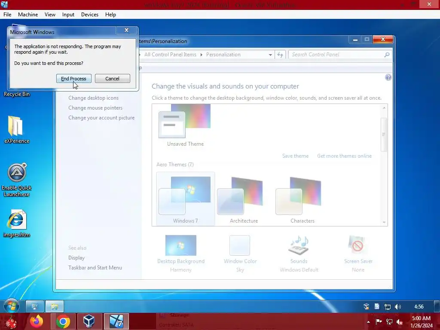Select the Unsaved Theme thumbnail
This screenshot has width=440, height=330.
point(185,125)
